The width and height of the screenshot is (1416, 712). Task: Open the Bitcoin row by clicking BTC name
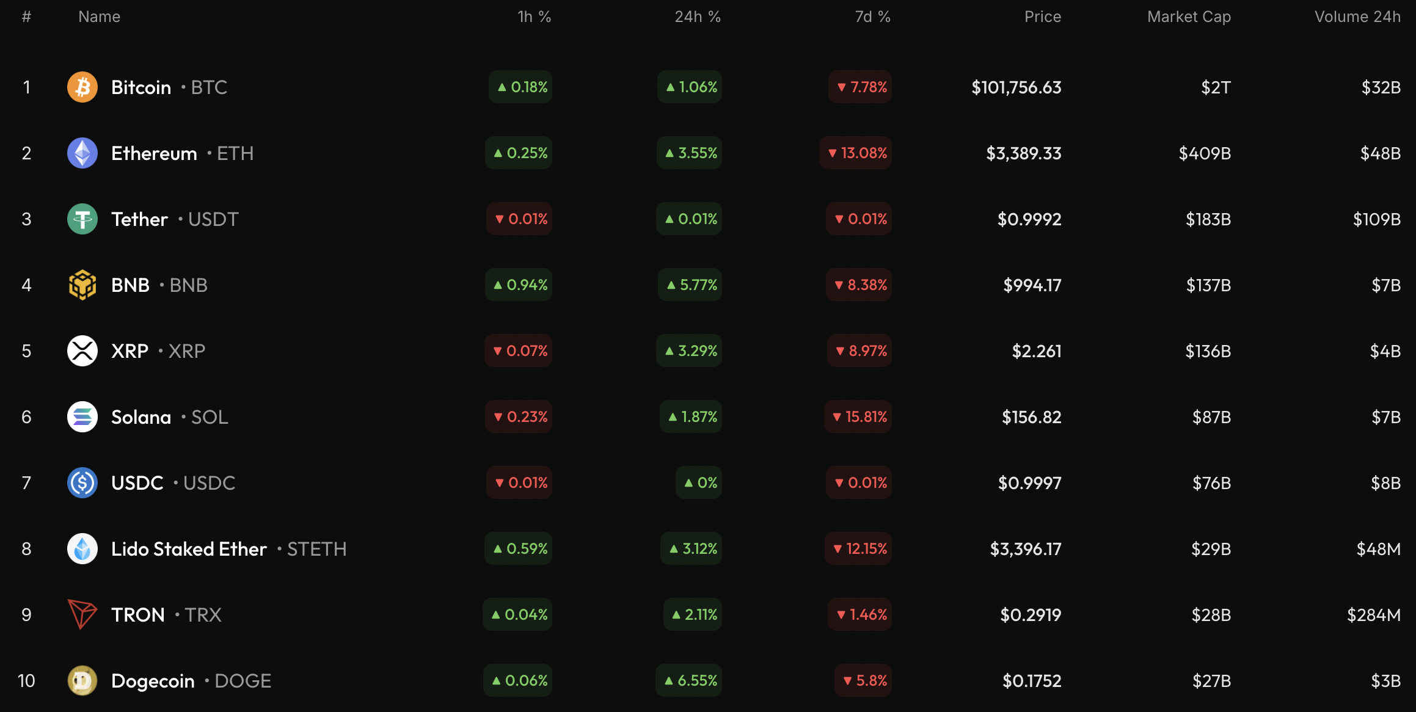(141, 87)
